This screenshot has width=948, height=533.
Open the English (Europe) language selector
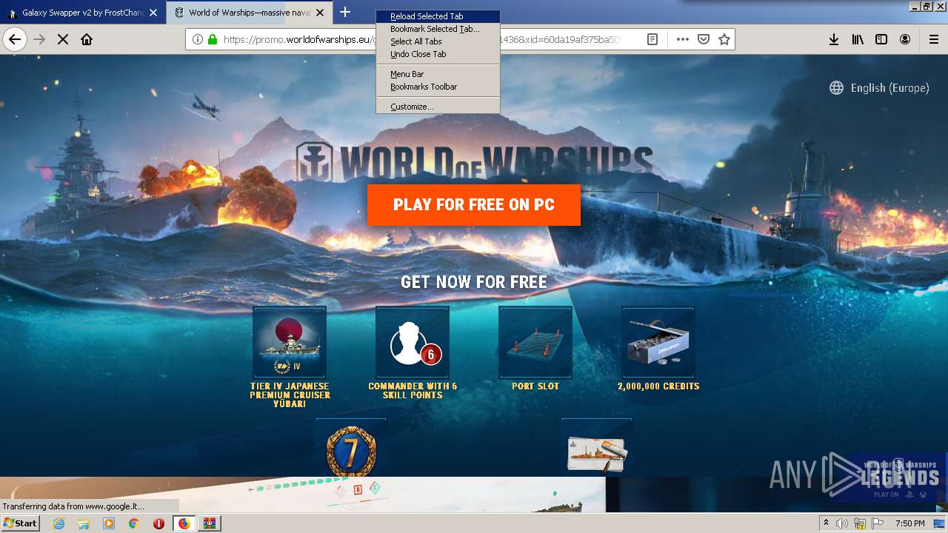(879, 87)
